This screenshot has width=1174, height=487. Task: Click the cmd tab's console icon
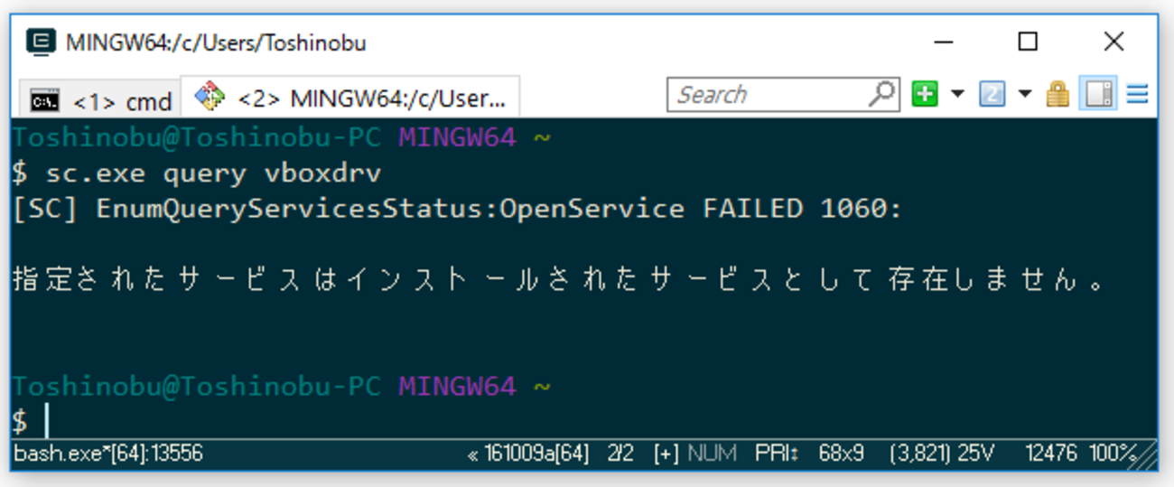click(45, 100)
